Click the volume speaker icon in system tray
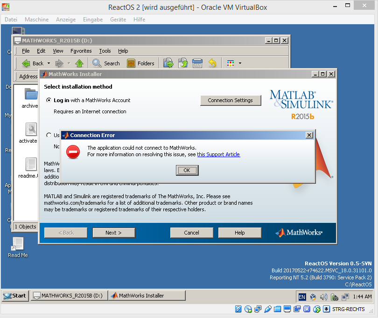Screen dimensions: 378x318 point(324,297)
